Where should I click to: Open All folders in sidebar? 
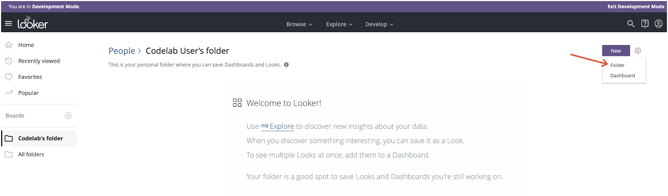point(31,154)
